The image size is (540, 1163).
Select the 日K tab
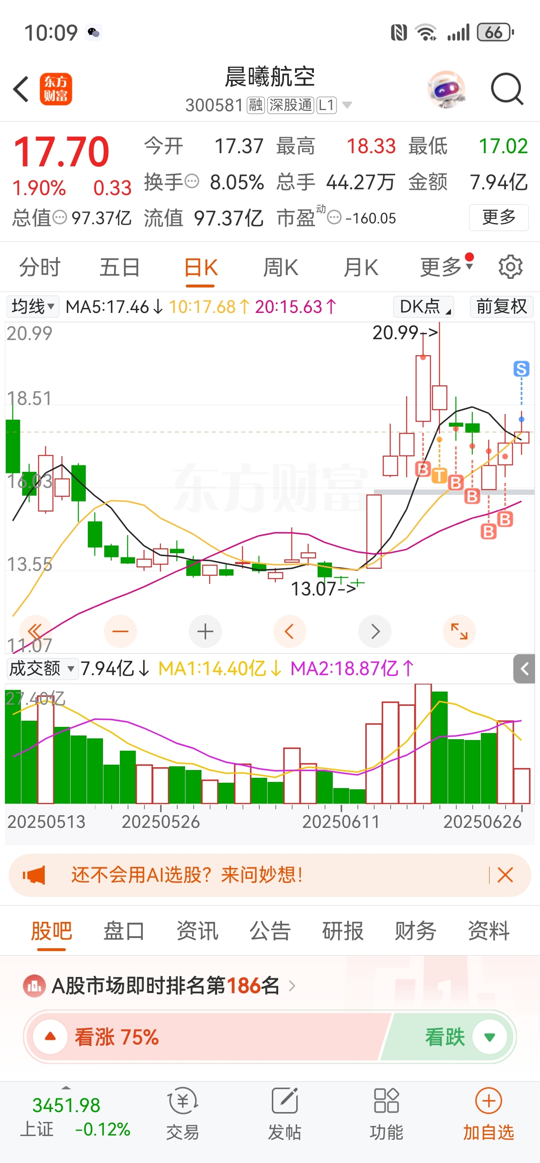pos(200,267)
